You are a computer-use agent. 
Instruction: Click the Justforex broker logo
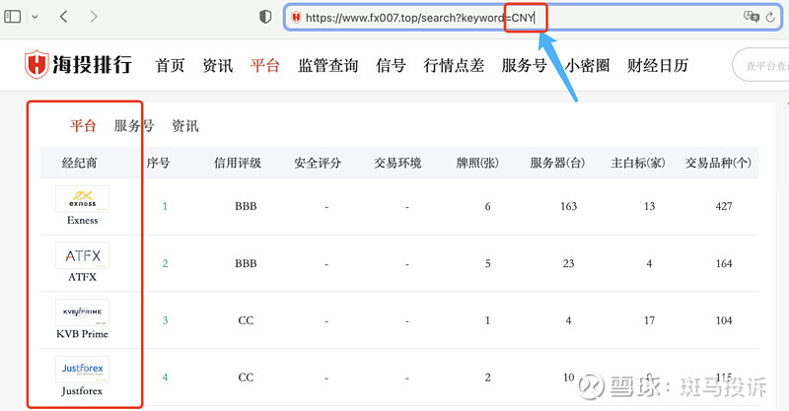(82, 370)
